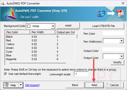The width and height of the screenshot is (127, 90).
Task: Click the reset button
Action: click(68, 25)
